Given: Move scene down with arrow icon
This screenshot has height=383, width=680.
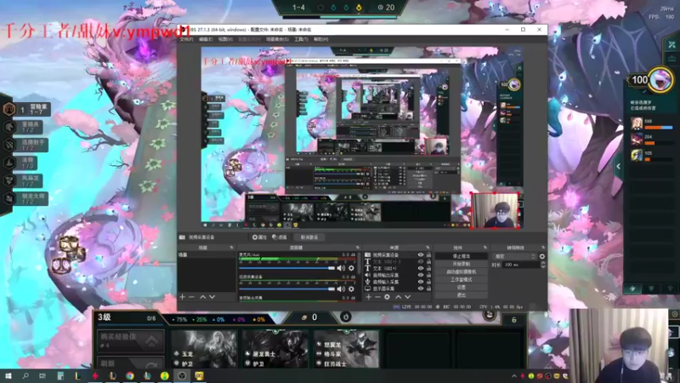Looking at the screenshot, I should pos(212,297).
